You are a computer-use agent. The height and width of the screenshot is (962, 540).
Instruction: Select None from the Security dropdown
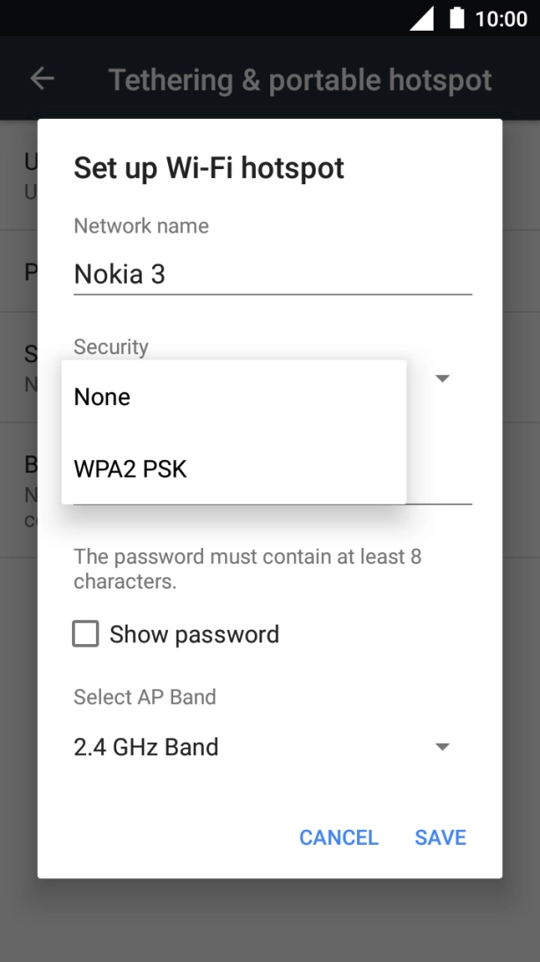tap(102, 396)
